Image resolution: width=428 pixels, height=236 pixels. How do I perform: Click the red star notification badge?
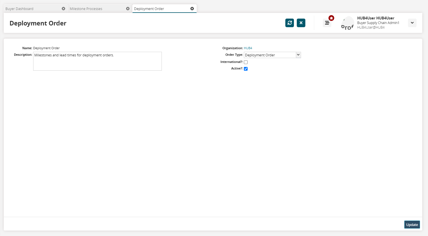(x=331, y=18)
